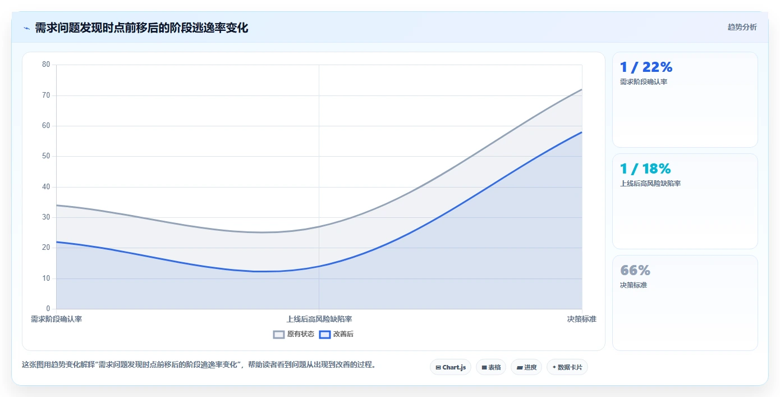This screenshot has width=780, height=397.
Task: Click the sparkle icon in 数据卡片 tag
Action: coord(554,367)
